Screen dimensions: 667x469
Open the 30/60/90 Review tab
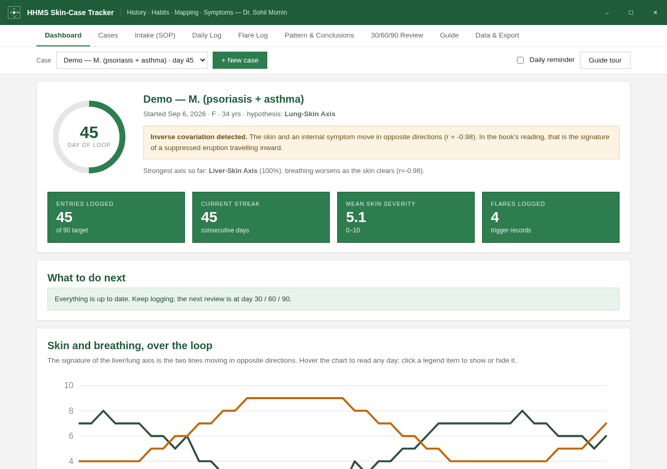(397, 35)
